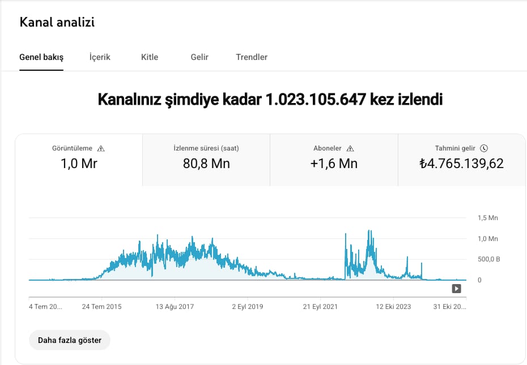Open the İçerik tab
Viewport: 527px width, 365px height.
[100, 57]
